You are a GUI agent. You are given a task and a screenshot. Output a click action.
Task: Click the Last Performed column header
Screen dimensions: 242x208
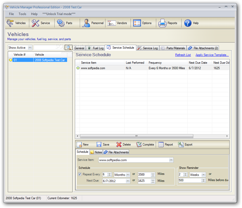point(136,63)
